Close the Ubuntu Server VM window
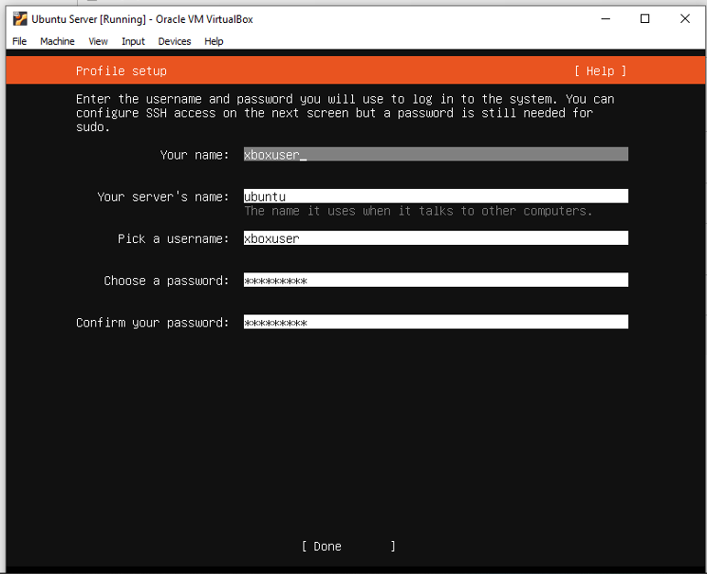The width and height of the screenshot is (707, 574). point(685,18)
